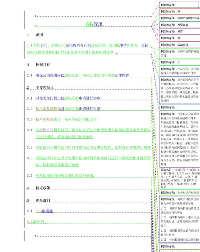Open deletion balloon starting 预算启动会议系指
This screenshot has width=200, height=252.
coord(180,139)
